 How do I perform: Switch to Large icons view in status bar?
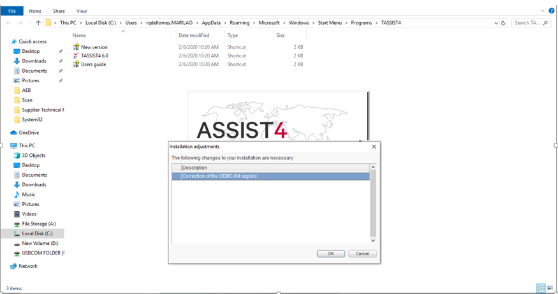[550, 288]
